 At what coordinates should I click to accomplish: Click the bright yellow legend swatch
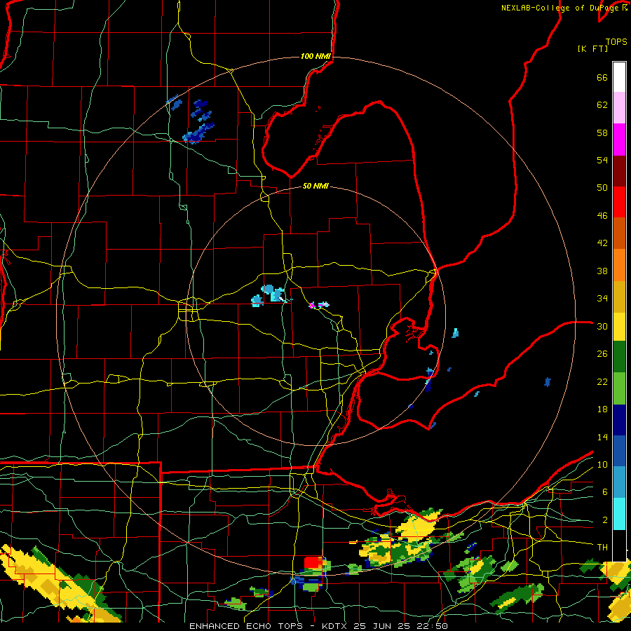(x=619, y=326)
